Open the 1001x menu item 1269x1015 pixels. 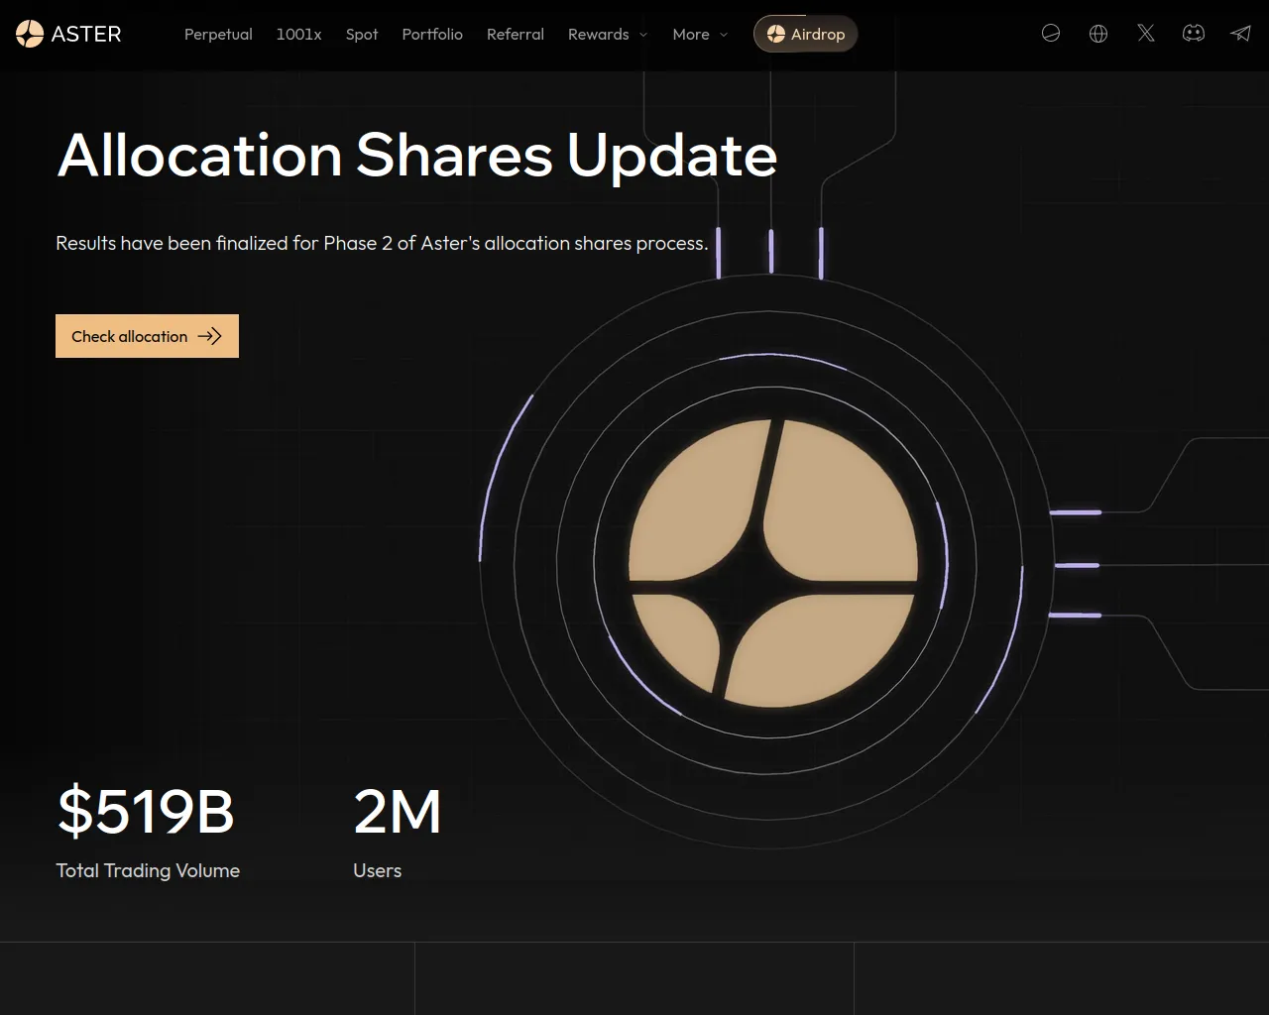pyautogui.click(x=298, y=34)
